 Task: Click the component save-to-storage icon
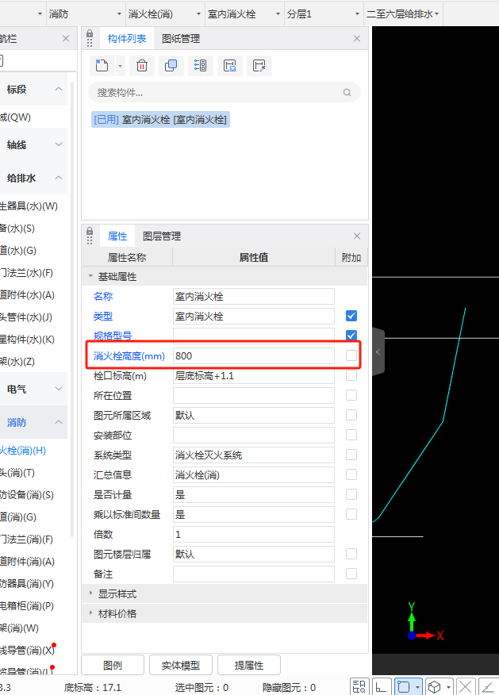click(229, 66)
